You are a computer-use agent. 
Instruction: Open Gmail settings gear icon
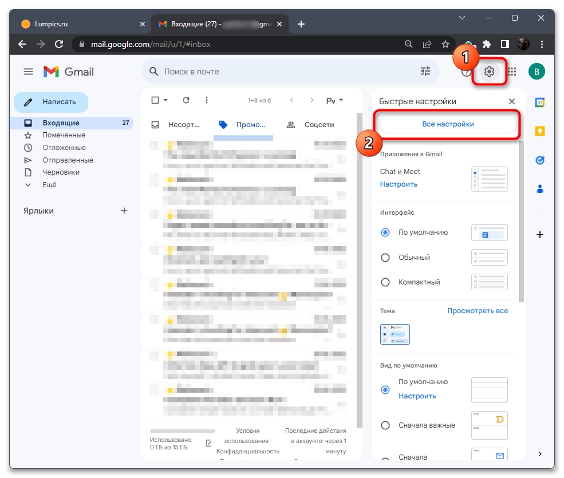pyautogui.click(x=489, y=72)
